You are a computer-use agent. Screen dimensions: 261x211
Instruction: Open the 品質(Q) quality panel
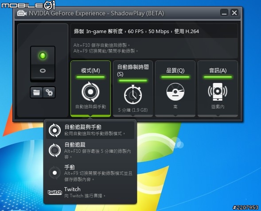coord(175,89)
